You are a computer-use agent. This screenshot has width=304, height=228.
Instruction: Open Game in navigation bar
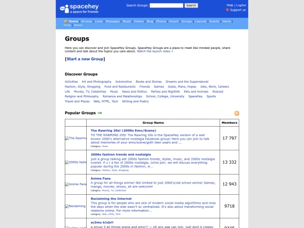(226, 21)
